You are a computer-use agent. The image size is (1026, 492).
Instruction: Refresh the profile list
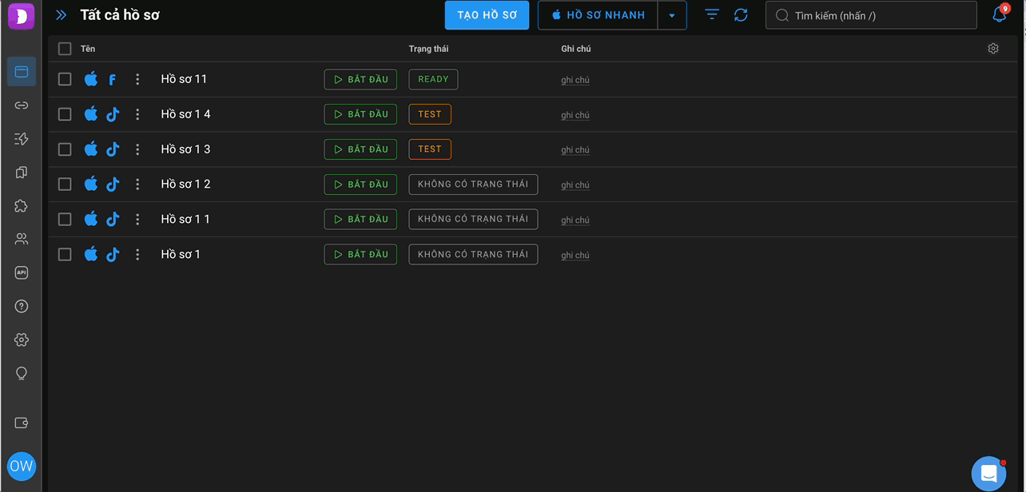741,15
